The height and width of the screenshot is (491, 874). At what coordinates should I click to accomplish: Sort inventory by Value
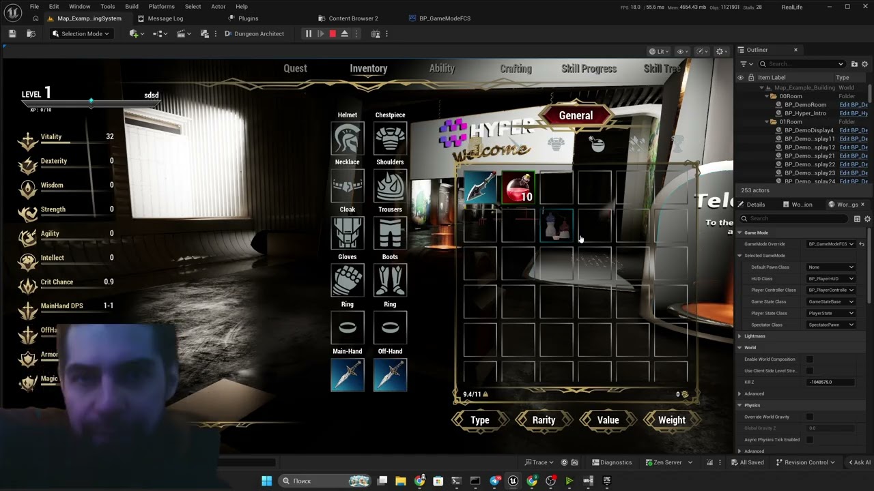tap(608, 420)
